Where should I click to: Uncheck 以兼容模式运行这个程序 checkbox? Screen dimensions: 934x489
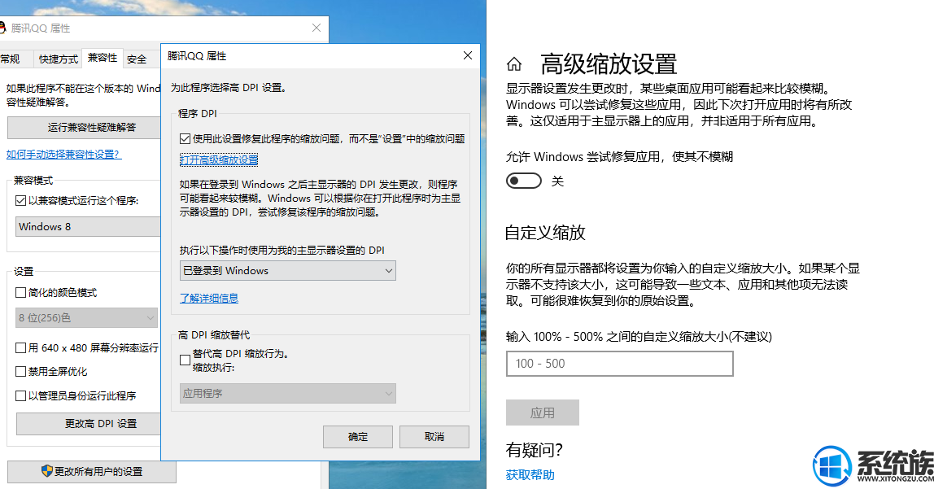coord(21,201)
